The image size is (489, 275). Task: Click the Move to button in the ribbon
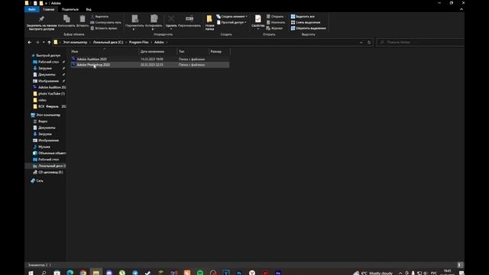pos(134,22)
